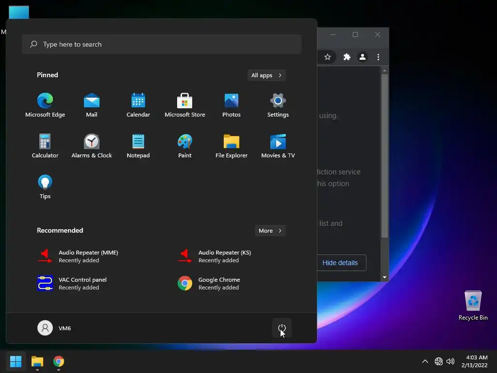Click the Type here to search field
Viewport: 497px width, 373px height.
point(162,44)
